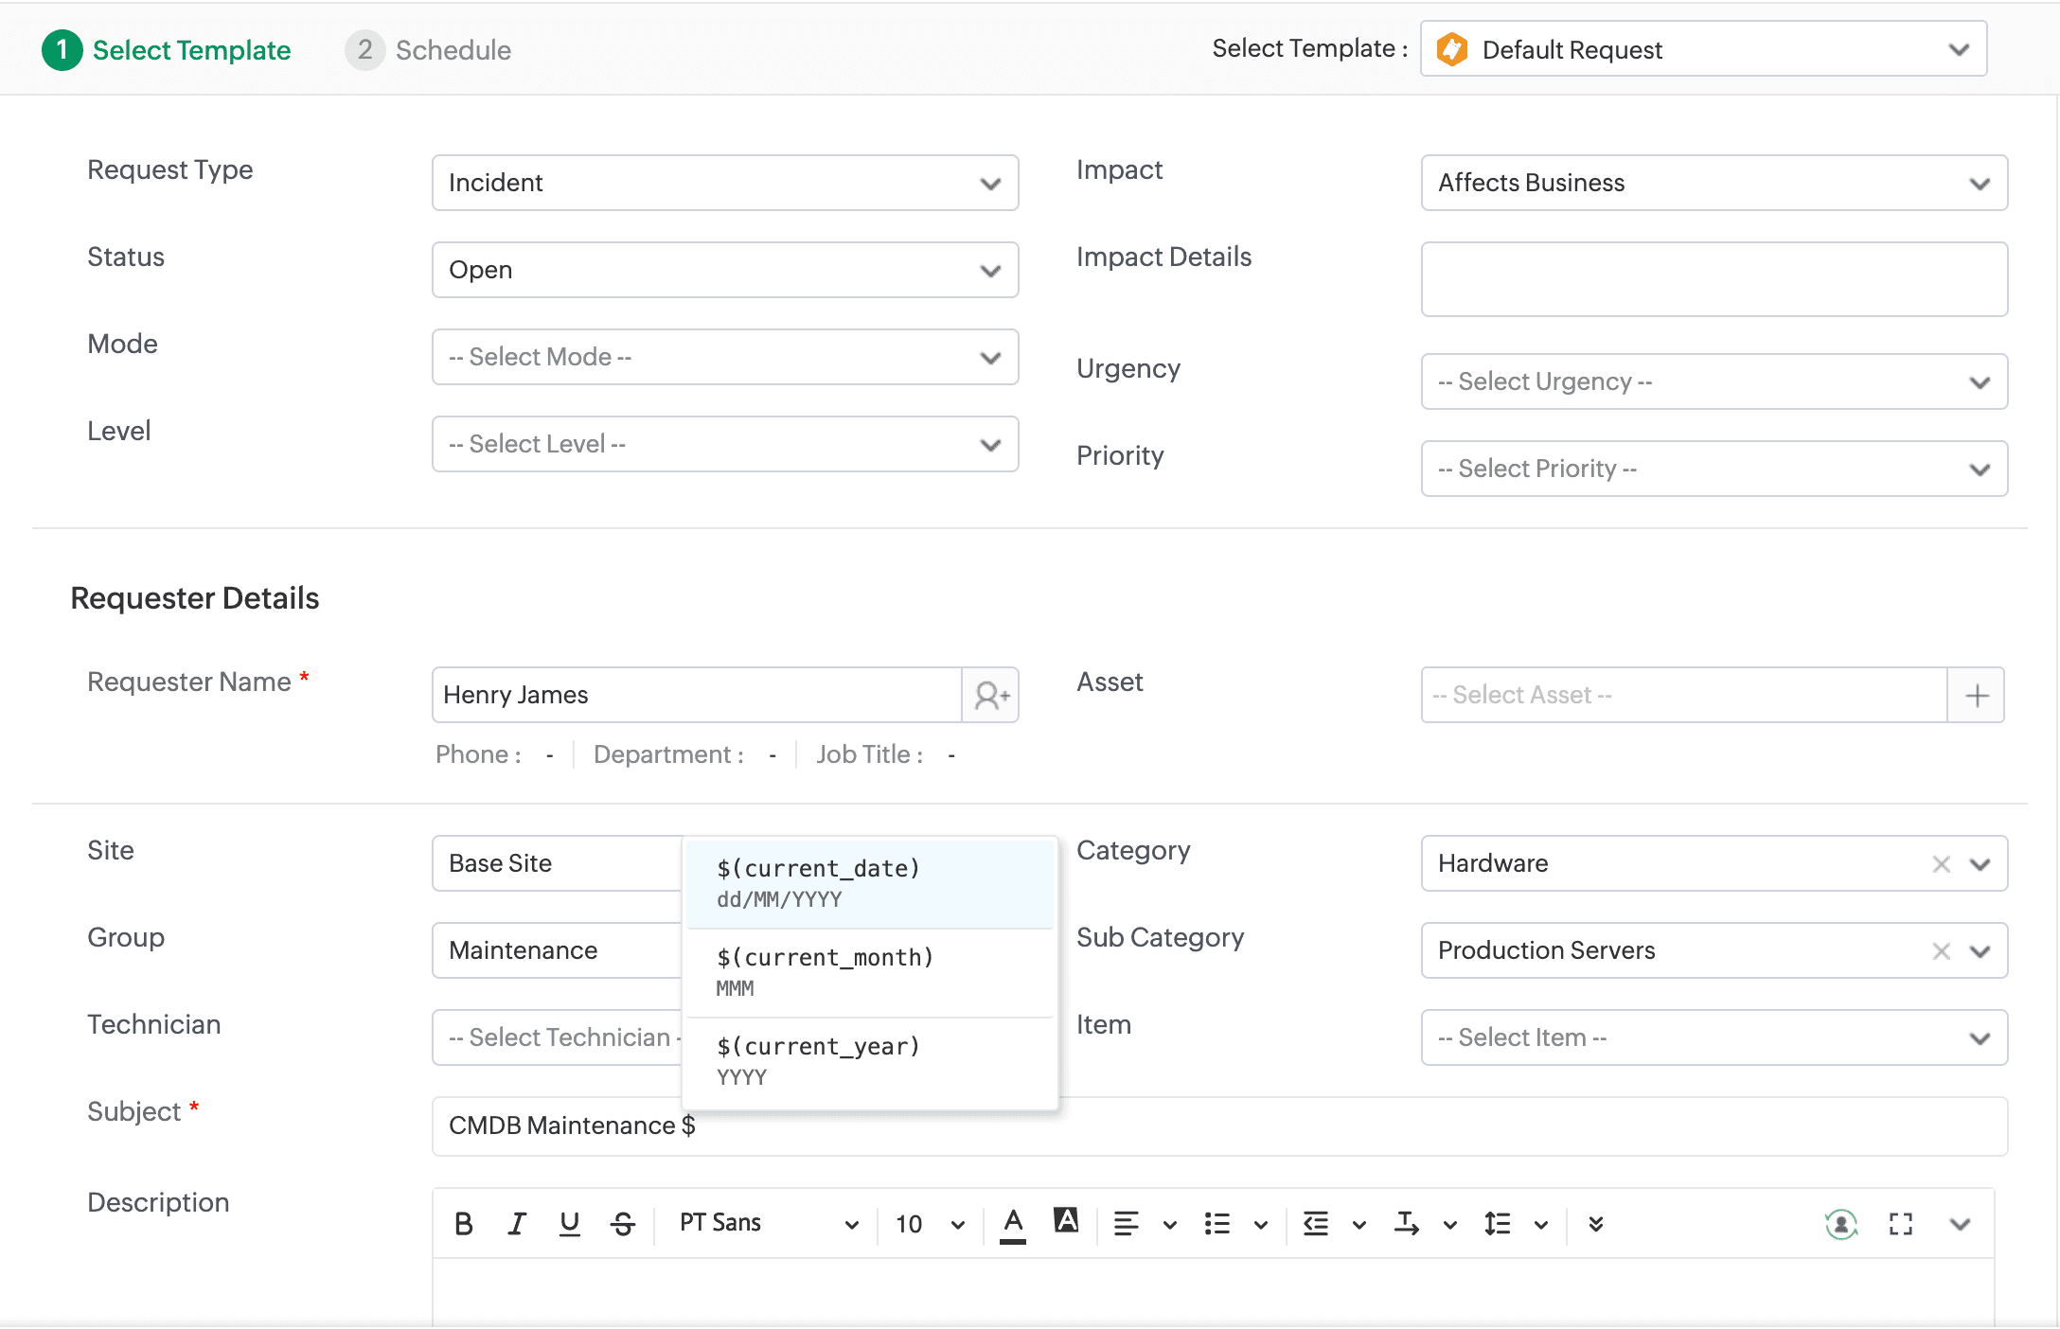Show more editor toolbar options
2060x1329 pixels.
tap(1595, 1224)
